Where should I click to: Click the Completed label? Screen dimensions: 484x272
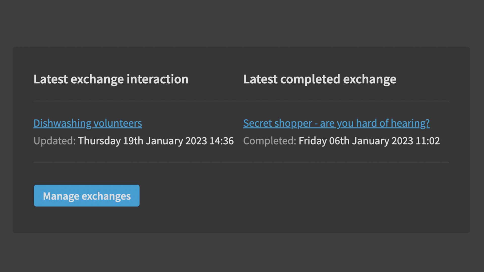point(268,141)
